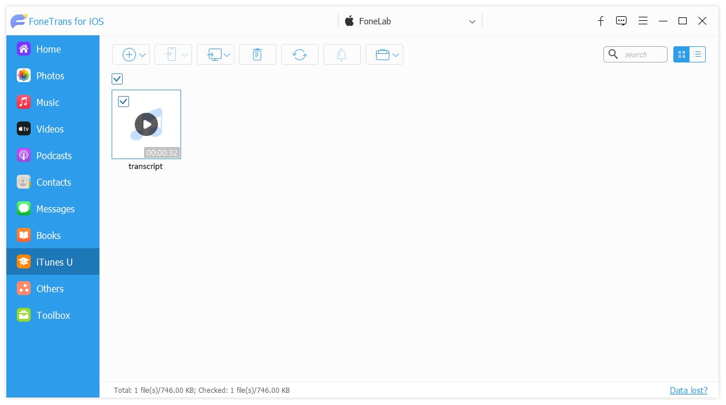Open the Facebook share icon
726x405 pixels.
tap(600, 21)
